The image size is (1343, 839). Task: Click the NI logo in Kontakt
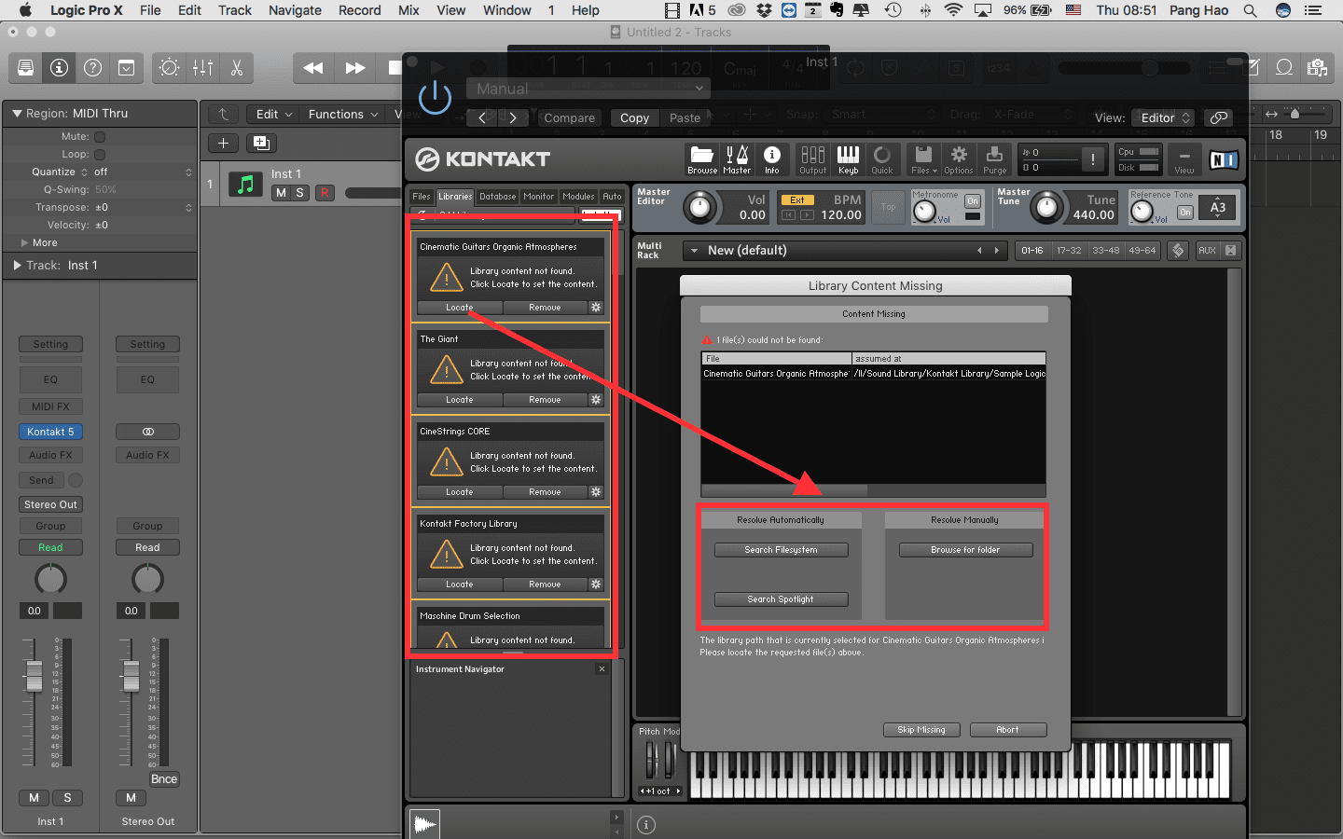coord(1224,160)
